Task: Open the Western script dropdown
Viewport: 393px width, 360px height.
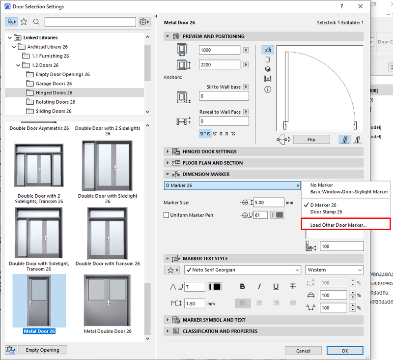Action: coord(335,270)
